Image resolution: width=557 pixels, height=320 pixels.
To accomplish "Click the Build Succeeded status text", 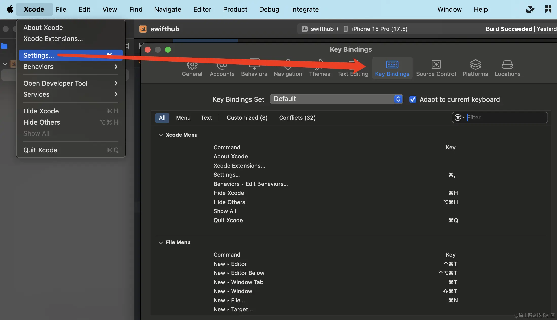I will (x=509, y=29).
